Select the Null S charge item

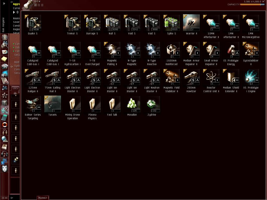(x=112, y=25)
